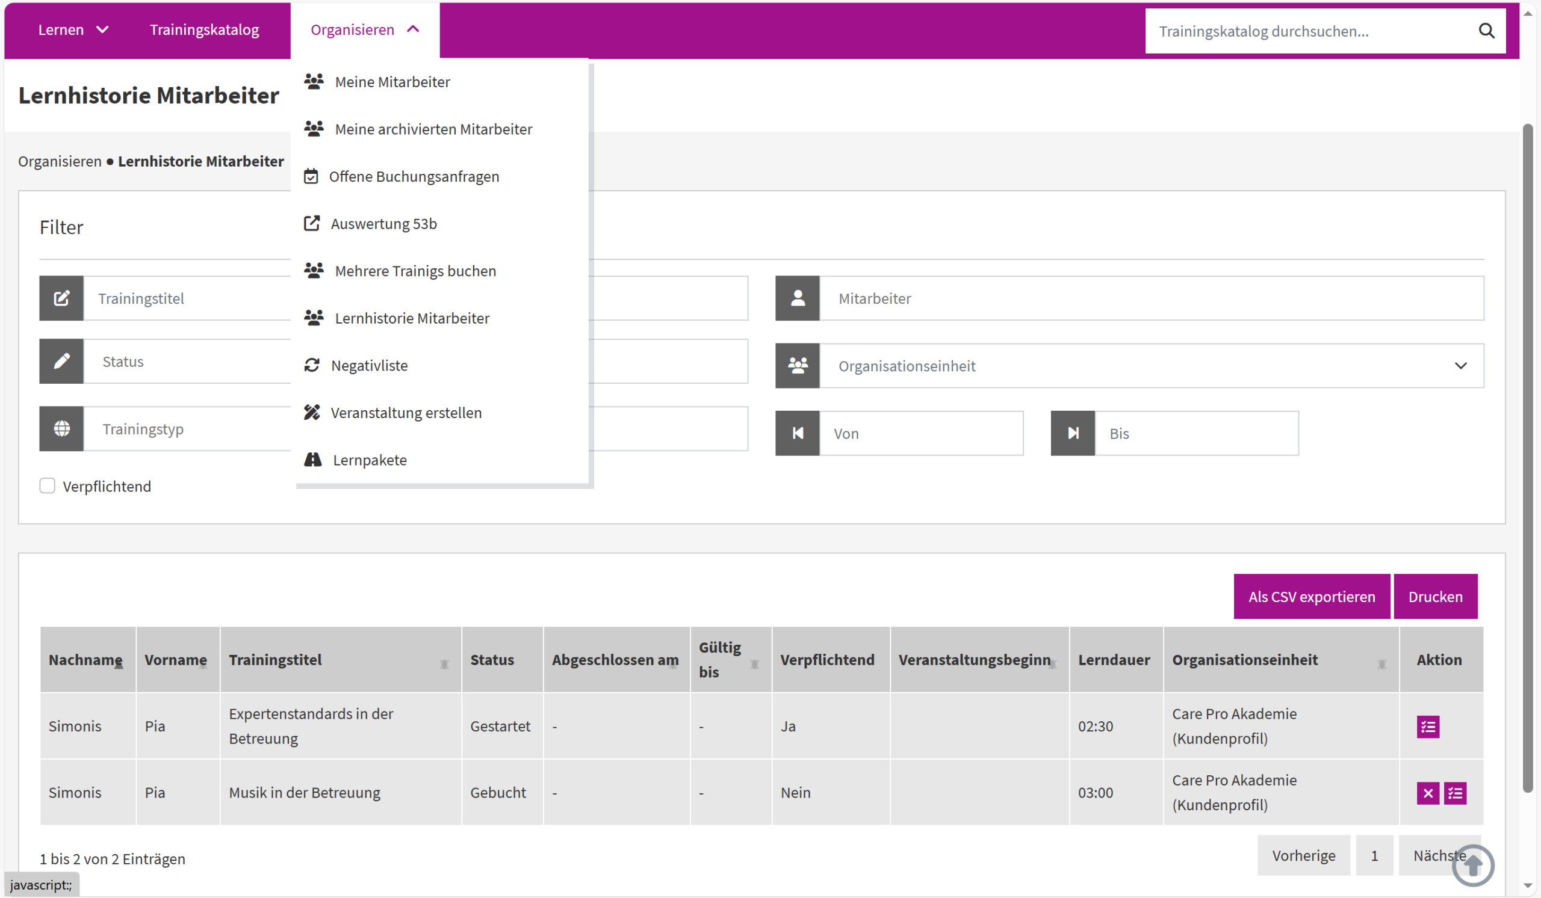Open details list icon for Expertenstandards row
This screenshot has height=898, width=1541.
1427,727
